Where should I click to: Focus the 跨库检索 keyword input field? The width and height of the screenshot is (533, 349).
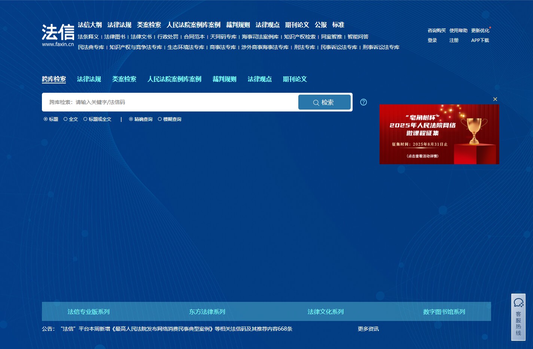tap(170, 102)
